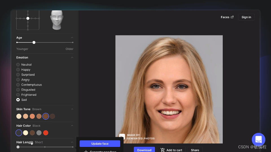Collapse the Hair Color section
The width and height of the screenshot is (271, 152).
72,126
